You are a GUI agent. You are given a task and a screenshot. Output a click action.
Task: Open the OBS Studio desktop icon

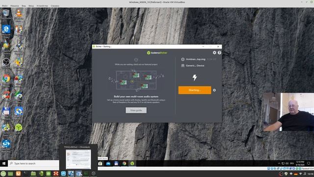[6, 62]
